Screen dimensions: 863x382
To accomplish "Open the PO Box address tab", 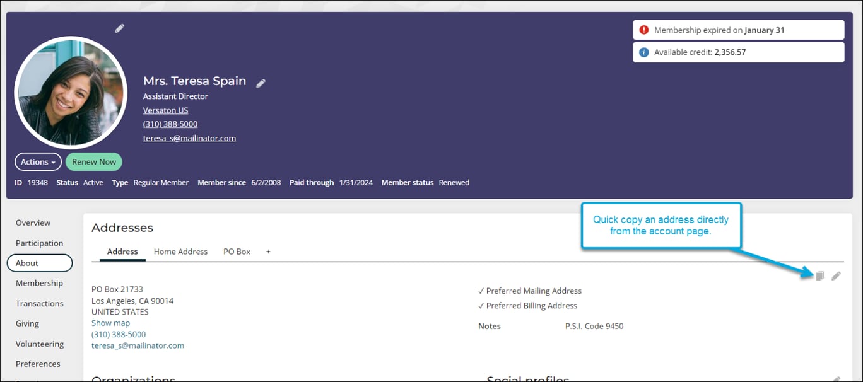I will point(237,251).
